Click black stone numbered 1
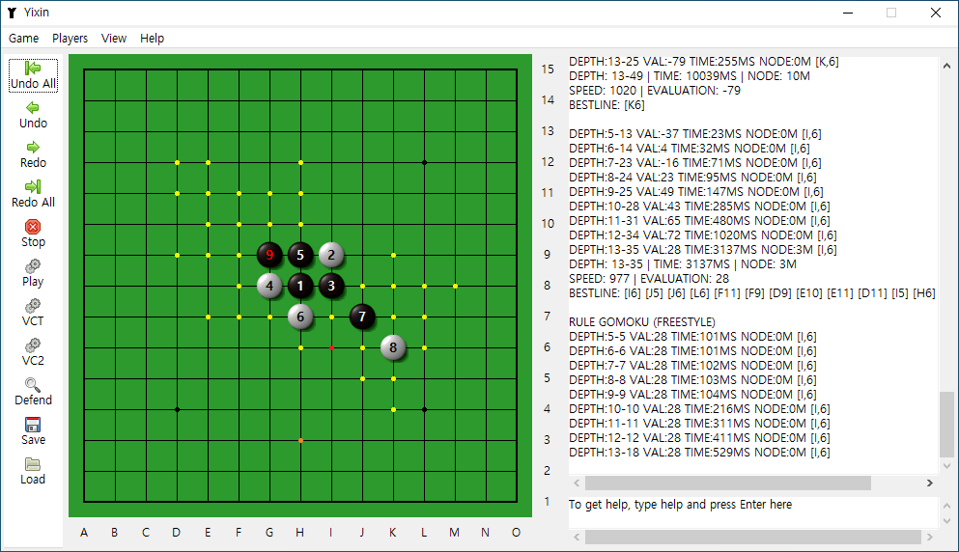Screen dimensions: 959x552 (300, 286)
